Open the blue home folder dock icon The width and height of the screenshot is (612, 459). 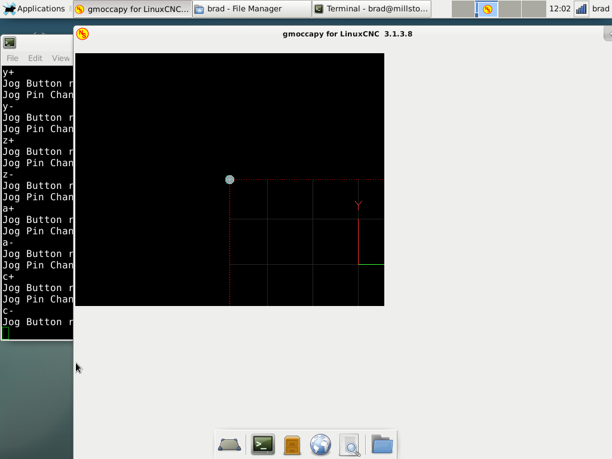[x=382, y=444]
